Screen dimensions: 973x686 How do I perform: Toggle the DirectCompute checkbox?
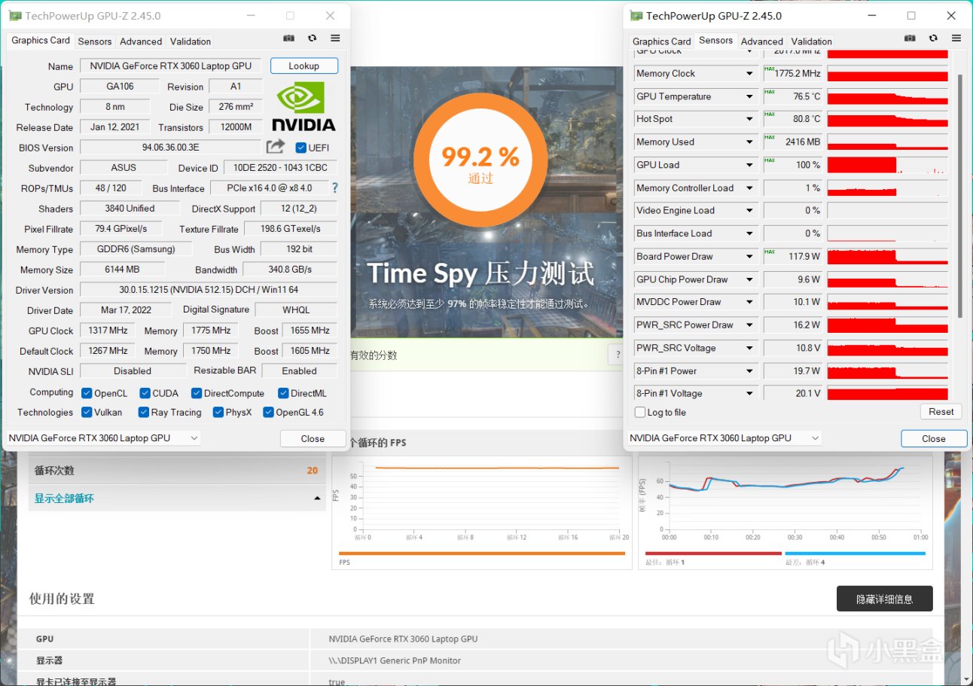tap(197, 393)
